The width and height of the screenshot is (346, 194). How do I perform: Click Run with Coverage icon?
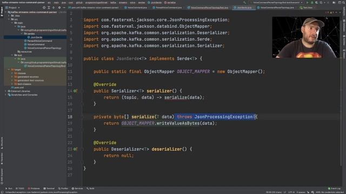pos(316,2)
